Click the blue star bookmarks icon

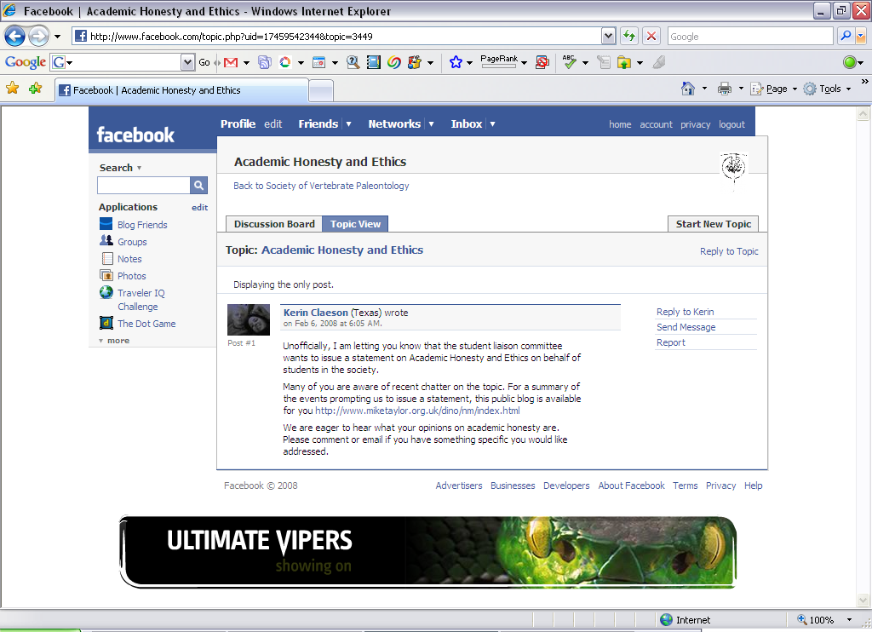[456, 62]
